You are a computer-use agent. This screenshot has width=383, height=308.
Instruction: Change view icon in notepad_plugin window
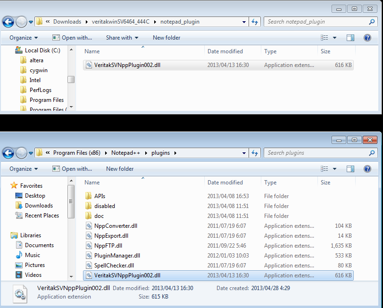325,38
